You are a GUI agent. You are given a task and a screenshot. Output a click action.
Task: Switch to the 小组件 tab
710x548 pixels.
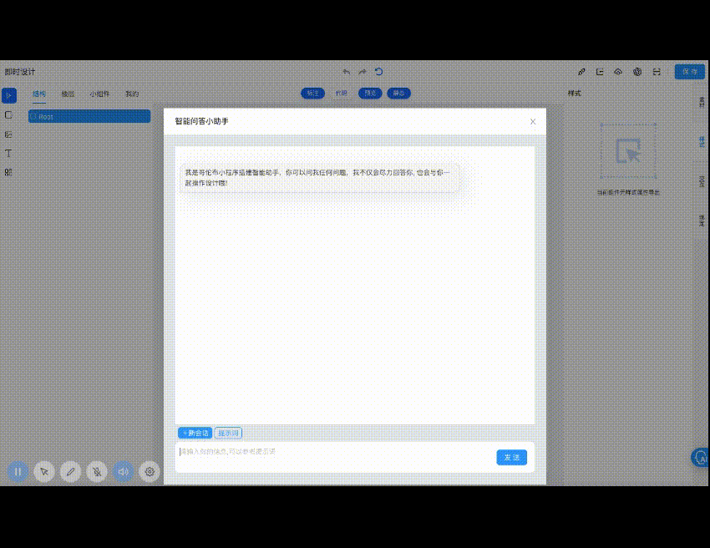point(99,94)
